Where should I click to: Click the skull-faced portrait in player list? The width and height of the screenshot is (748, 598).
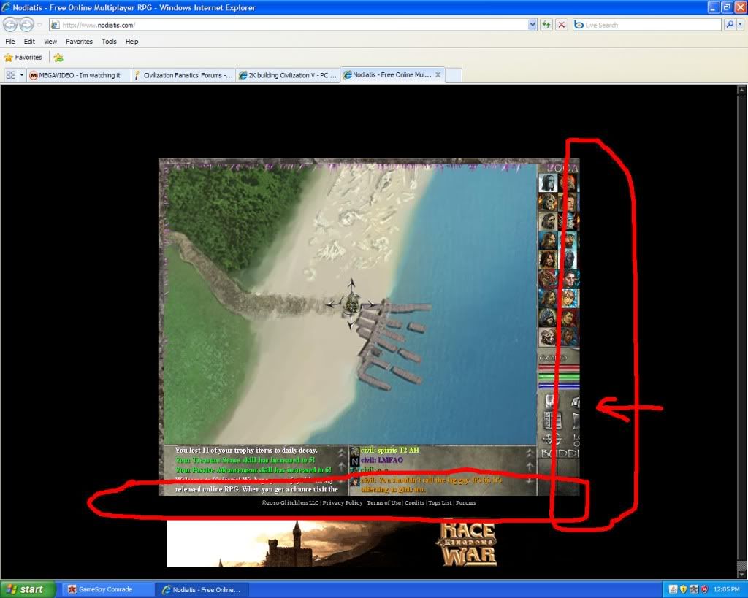pos(548,202)
